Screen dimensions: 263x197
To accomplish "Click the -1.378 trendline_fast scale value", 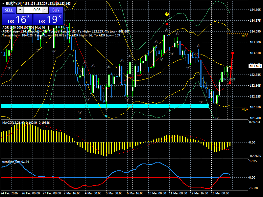I will pyautogui.click(x=253, y=188).
